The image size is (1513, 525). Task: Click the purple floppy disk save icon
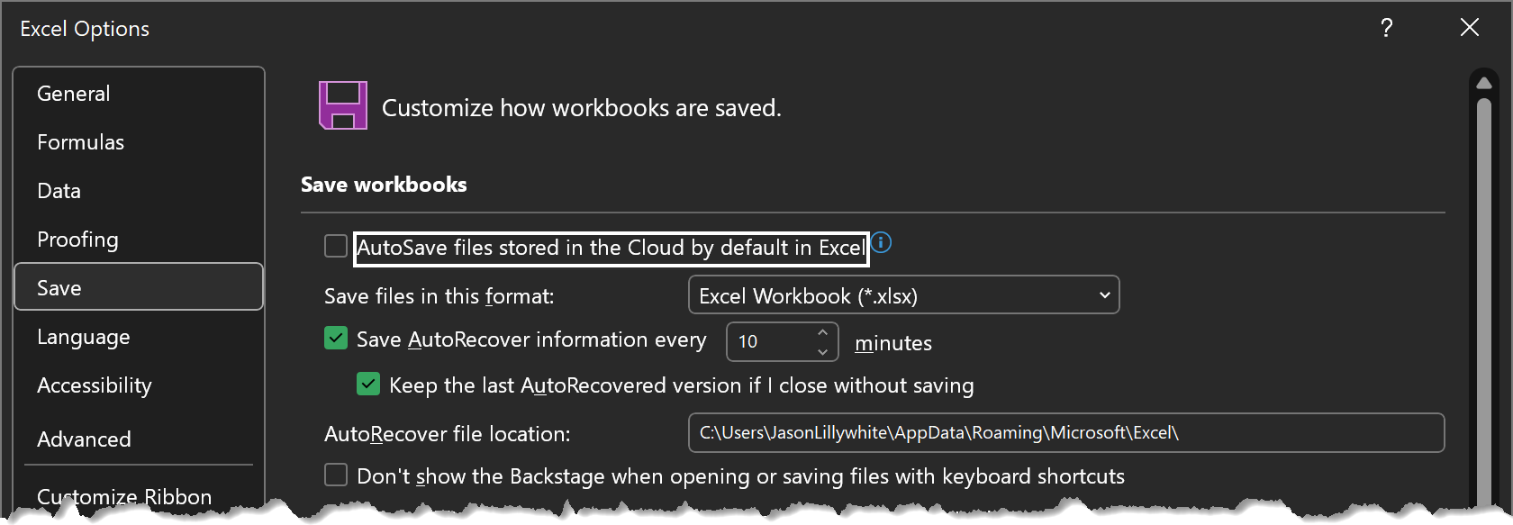343,105
